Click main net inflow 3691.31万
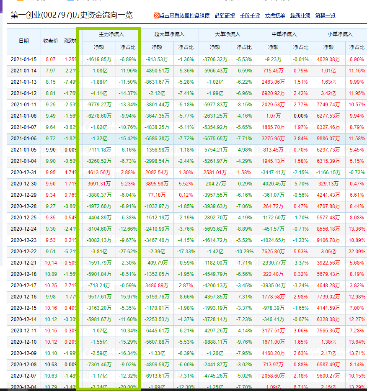This screenshot has height=391, width=367. (99, 184)
